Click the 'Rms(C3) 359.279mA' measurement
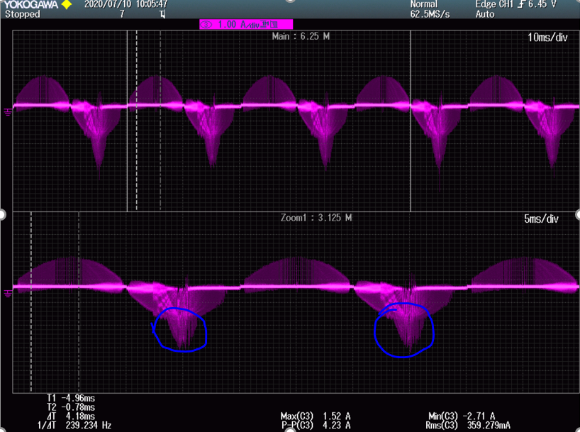The height and width of the screenshot is (432, 580). click(x=468, y=426)
